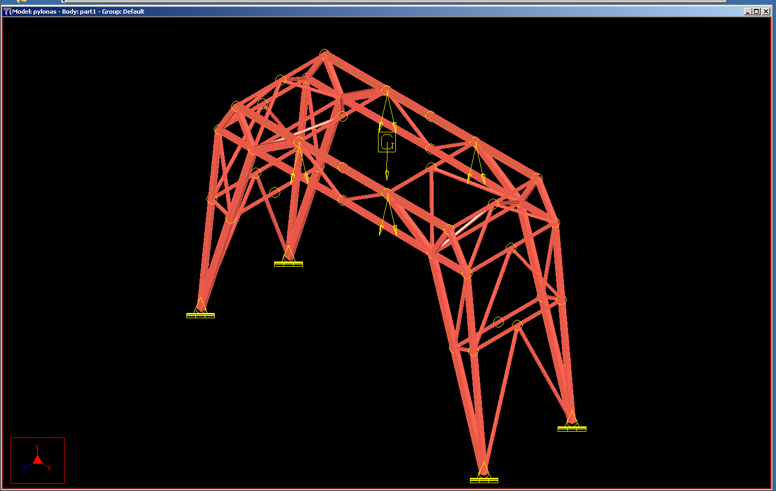Screen dimensions: 776x491
Task: Pick the load arrow right of the G symbol
Action: click(x=476, y=163)
